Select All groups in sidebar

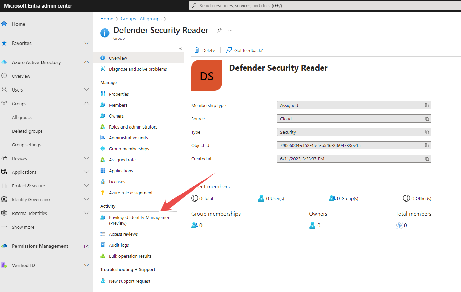point(22,117)
